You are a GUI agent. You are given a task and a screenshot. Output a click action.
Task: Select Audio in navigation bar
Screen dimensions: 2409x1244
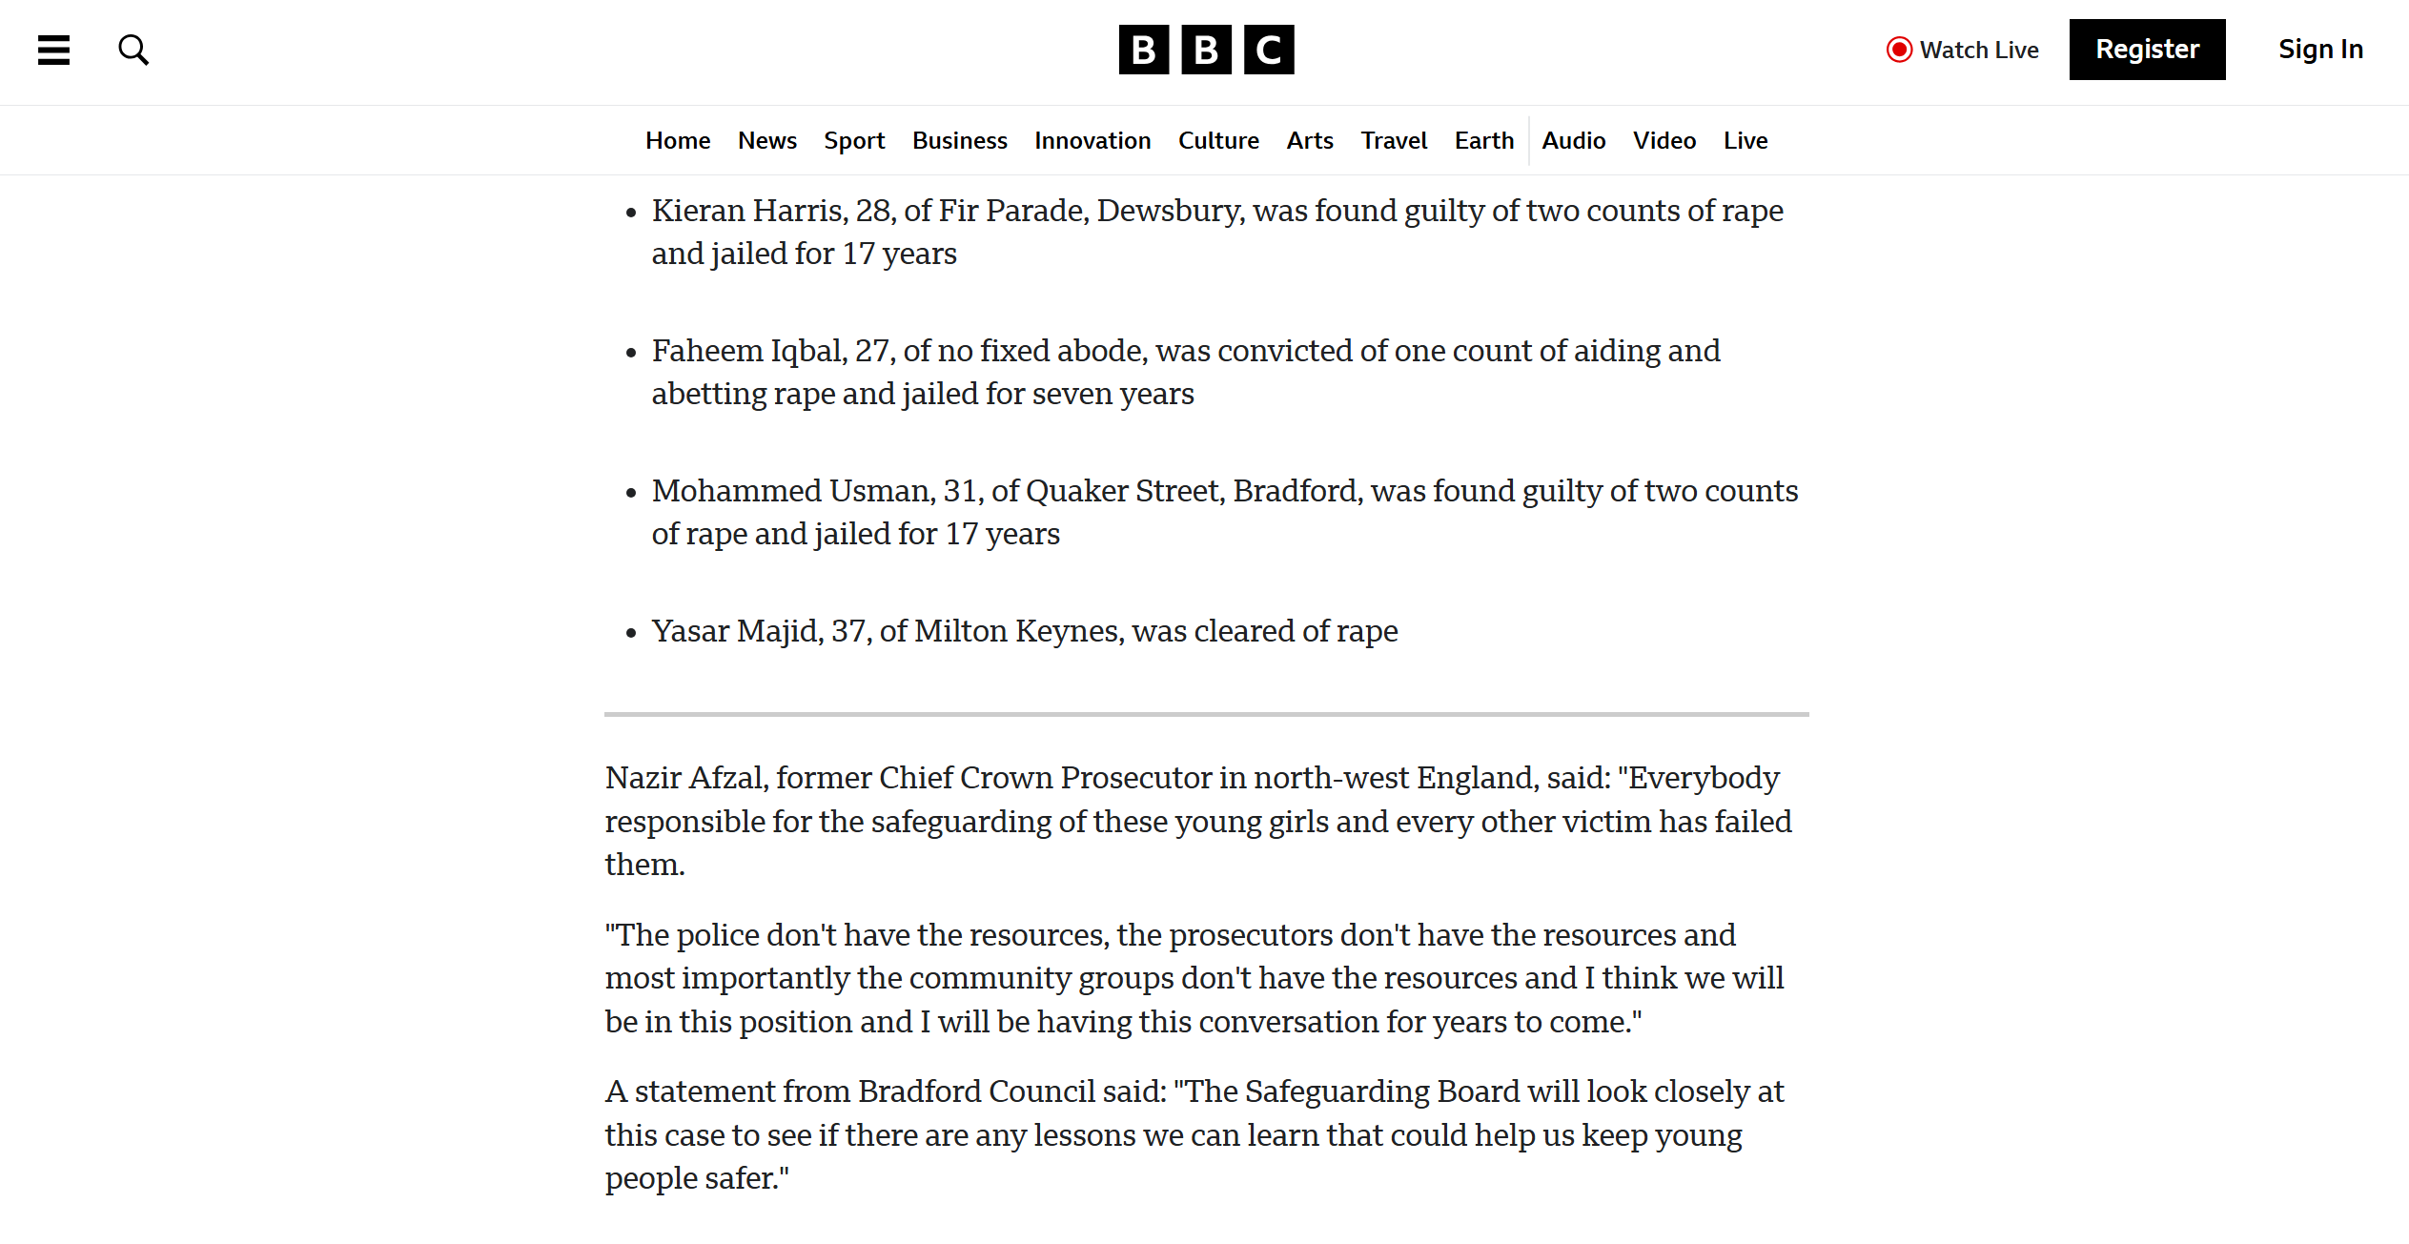coord(1573,141)
